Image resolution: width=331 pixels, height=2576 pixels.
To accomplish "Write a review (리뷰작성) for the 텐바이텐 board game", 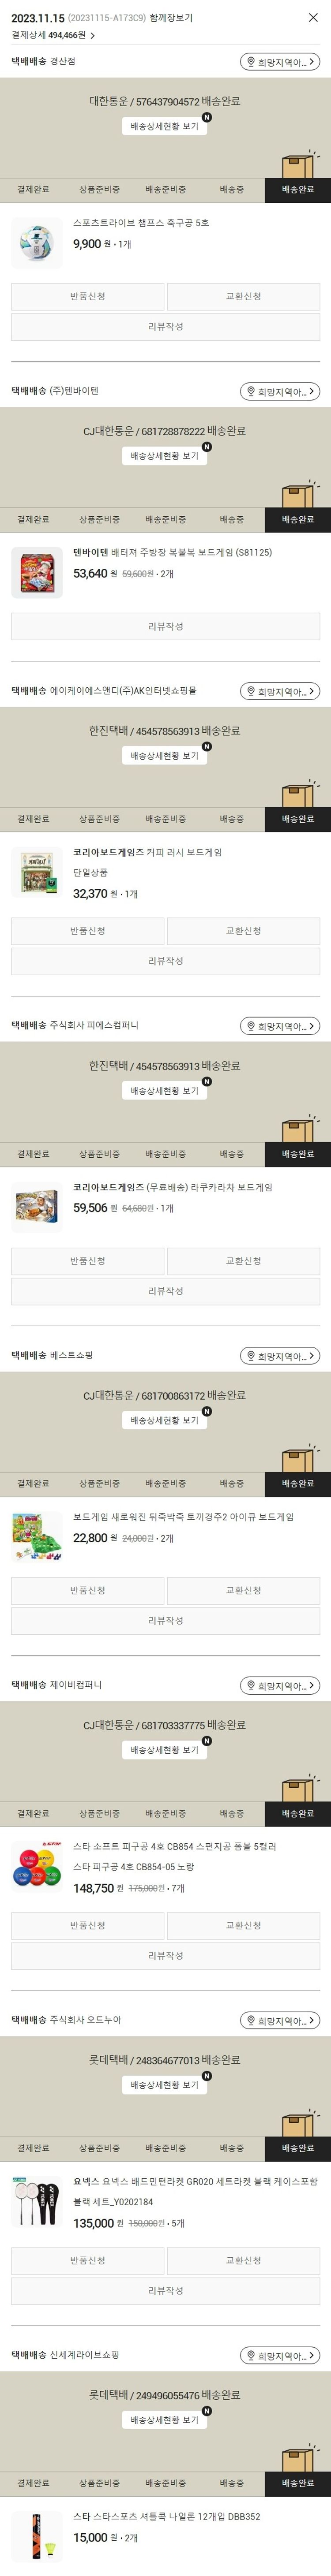I will point(165,626).
